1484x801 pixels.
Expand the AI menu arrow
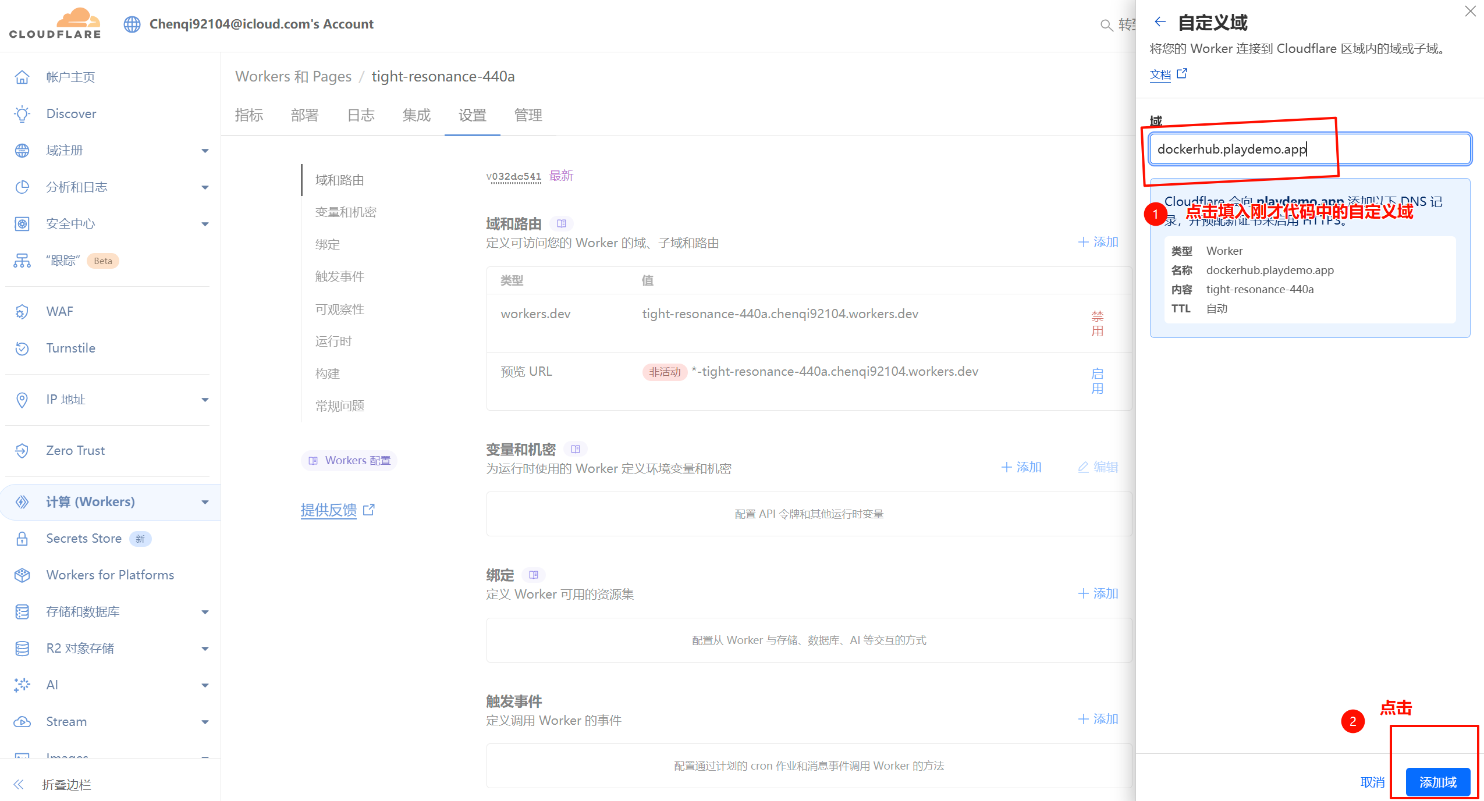click(x=205, y=685)
